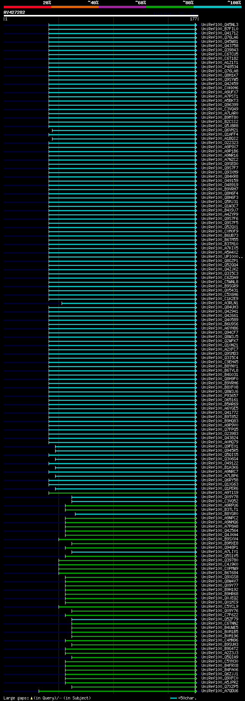Click the green ~80% identity color band
Screen dimensions: 245x701
coord(170,7)
